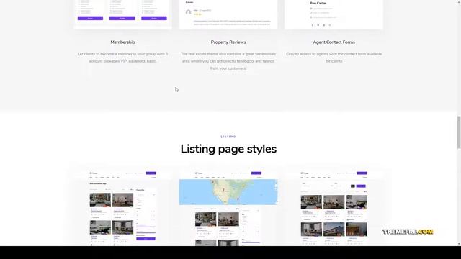This screenshot has width=461, height=259.
Task: Click the "great testimonials area" description paragraph
Action: click(228, 61)
